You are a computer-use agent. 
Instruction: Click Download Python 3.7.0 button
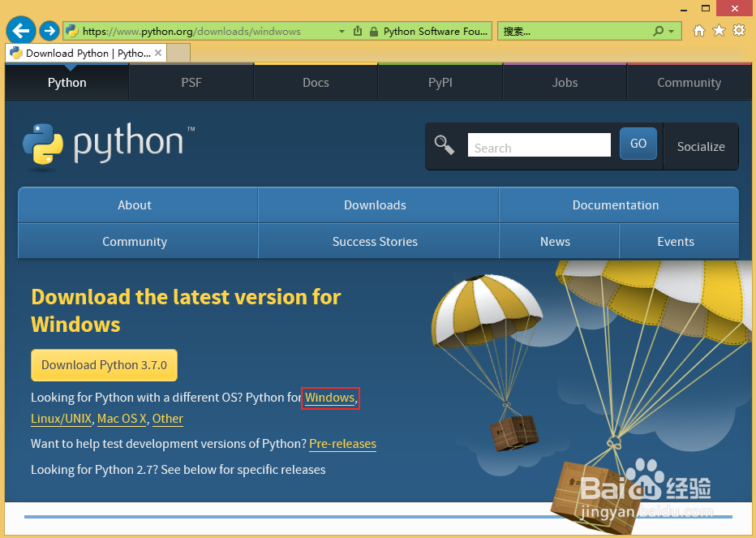pyautogui.click(x=104, y=365)
